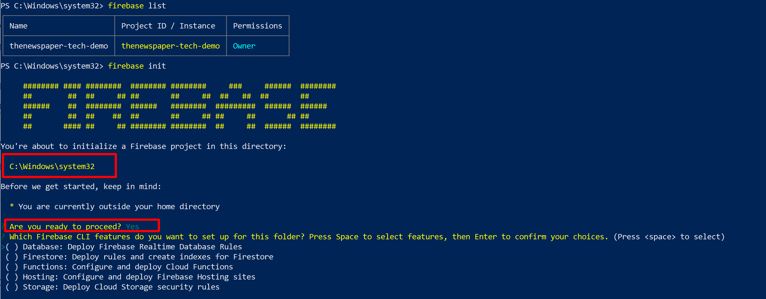This screenshot has height=299, width=766.
Task: Click the 'firebase list' command text
Action: point(137,6)
